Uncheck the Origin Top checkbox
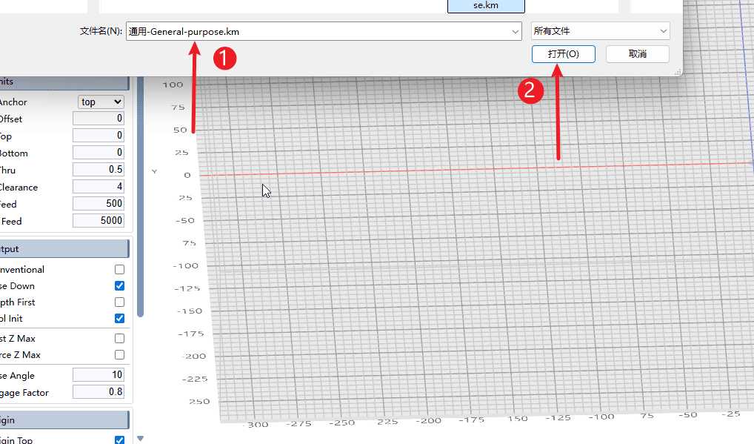This screenshot has width=754, height=444. (119, 440)
